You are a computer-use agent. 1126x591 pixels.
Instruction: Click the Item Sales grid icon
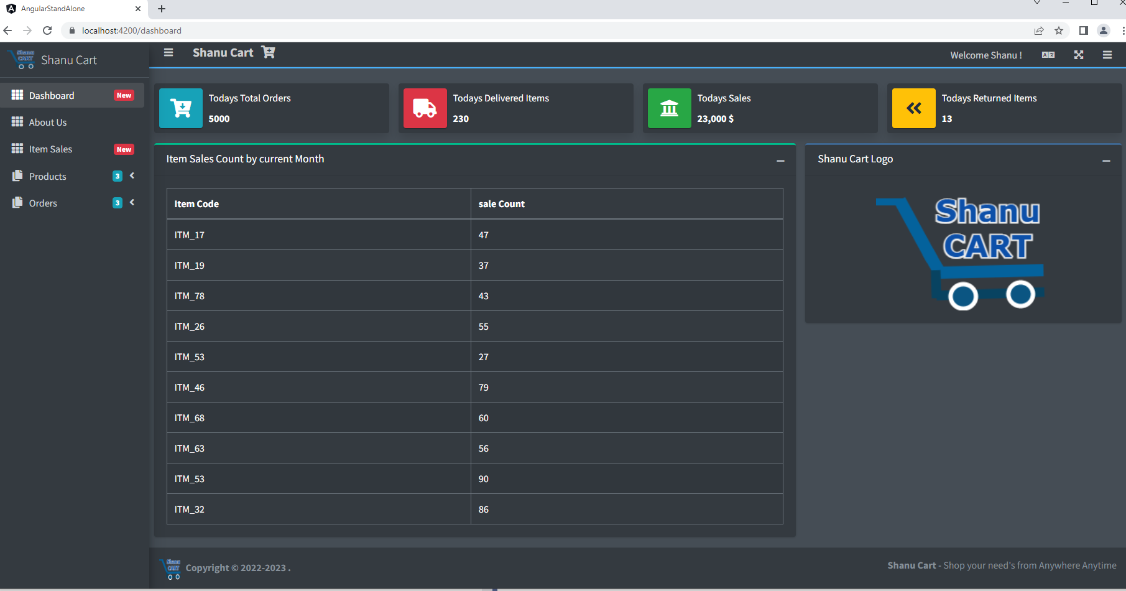17,149
